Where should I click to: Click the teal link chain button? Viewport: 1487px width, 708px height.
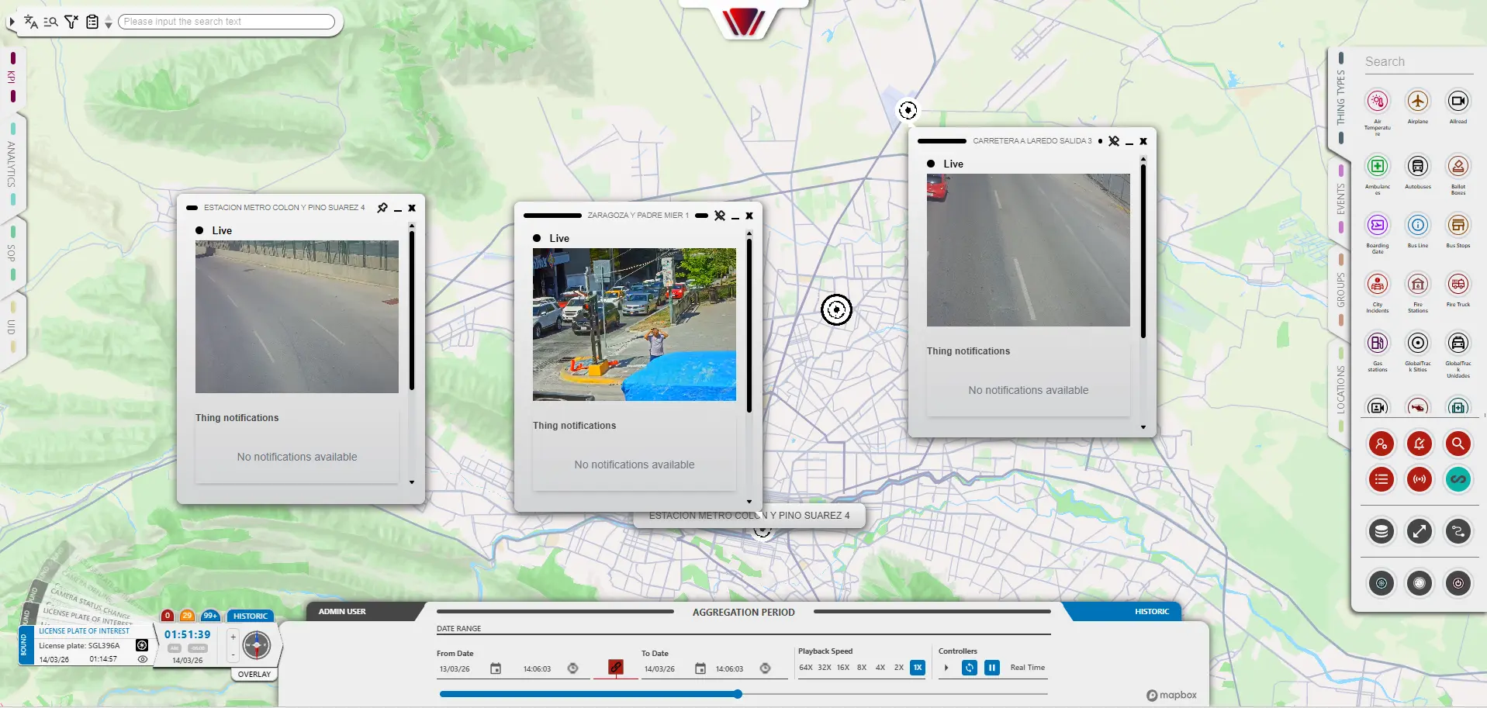[x=1458, y=479]
